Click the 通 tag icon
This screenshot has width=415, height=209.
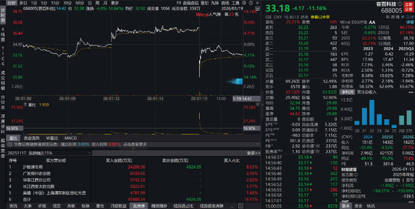(392, 17)
